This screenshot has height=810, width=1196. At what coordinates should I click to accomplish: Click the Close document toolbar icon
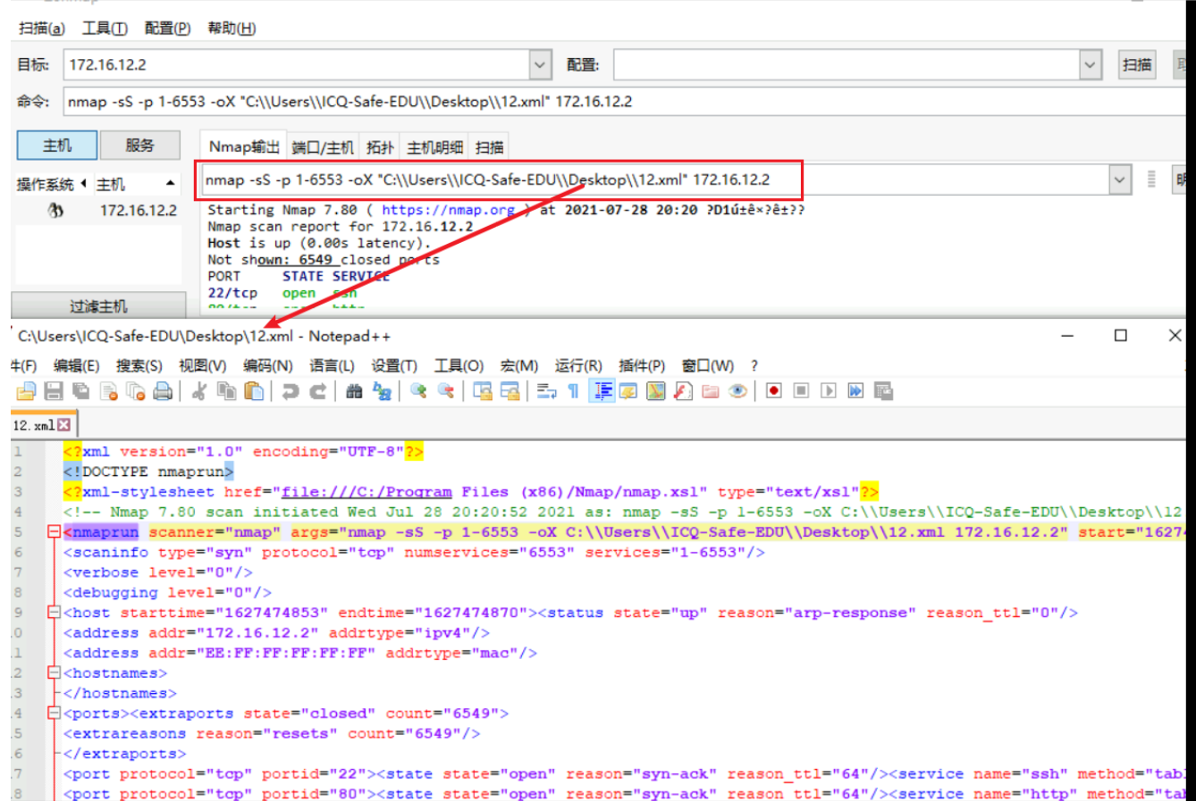[109, 391]
